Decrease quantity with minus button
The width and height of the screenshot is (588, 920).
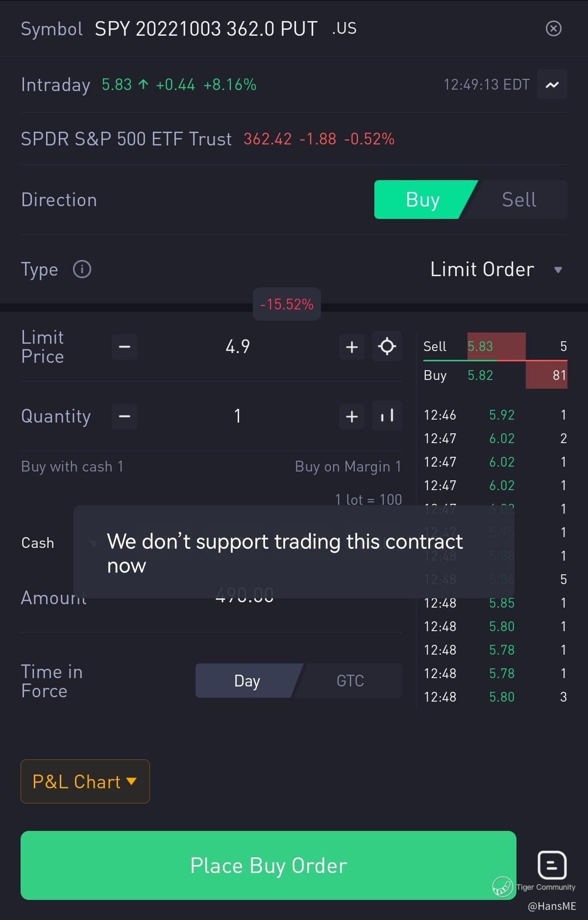(x=124, y=417)
